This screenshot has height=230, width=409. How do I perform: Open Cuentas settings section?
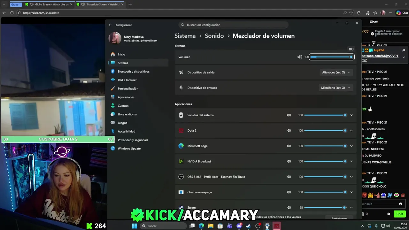[138, 106]
